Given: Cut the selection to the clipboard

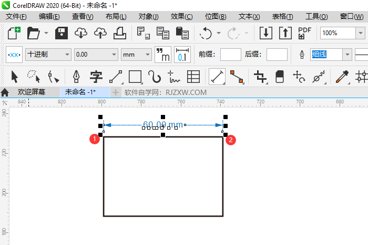Looking at the screenshot, I should pos(144,33).
